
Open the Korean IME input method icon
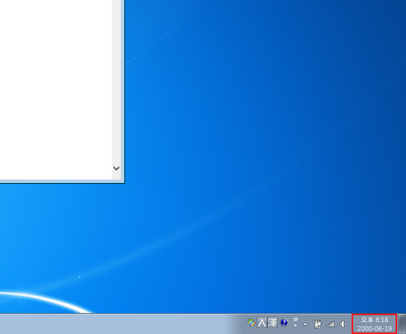pos(251,323)
